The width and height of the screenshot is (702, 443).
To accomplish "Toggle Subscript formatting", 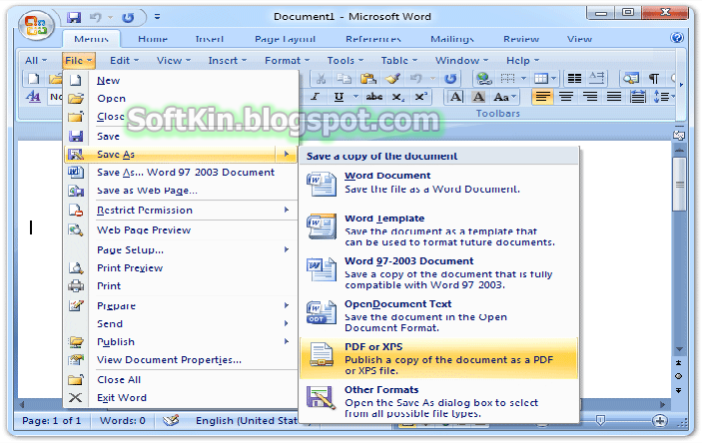I will (397, 97).
